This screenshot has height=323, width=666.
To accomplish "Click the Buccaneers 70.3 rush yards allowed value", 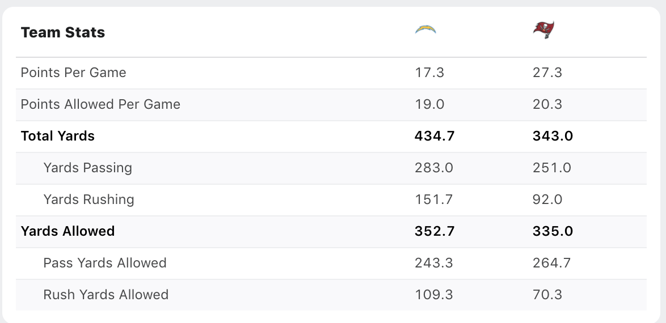I will 547,295.
